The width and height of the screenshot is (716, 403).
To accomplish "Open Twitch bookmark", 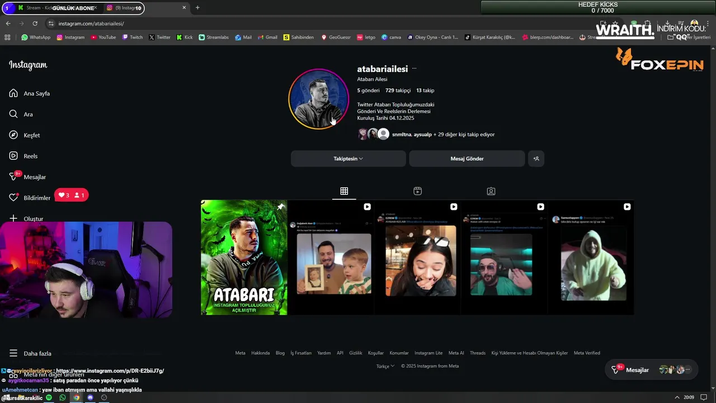I will [133, 38].
